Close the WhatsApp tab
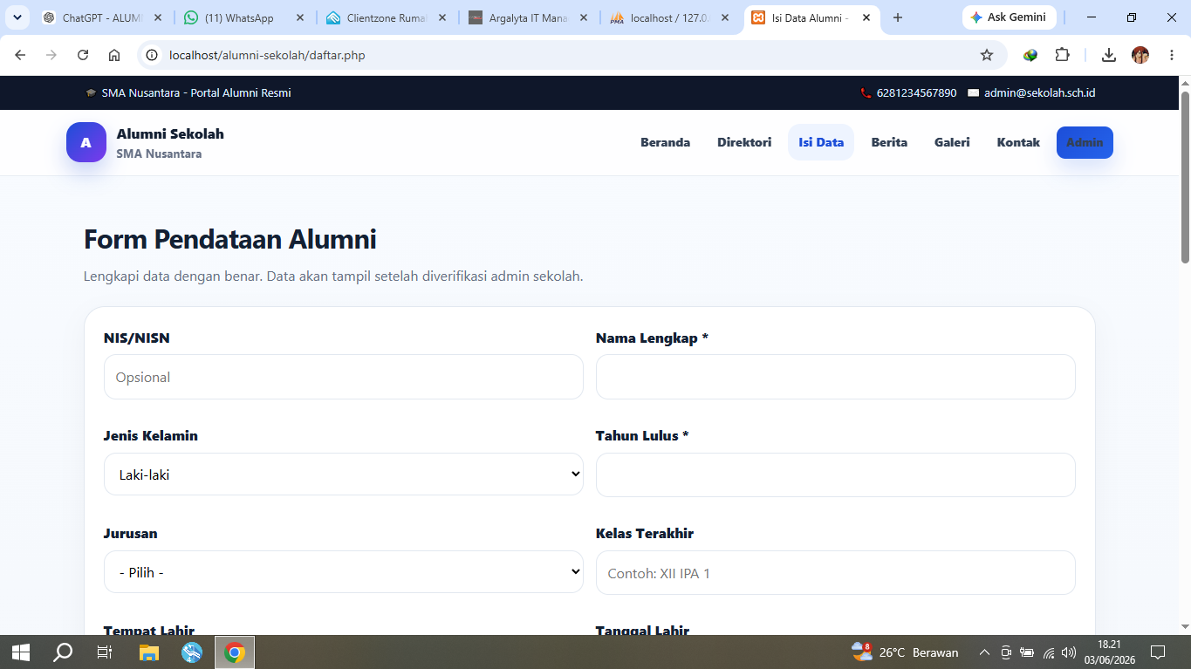 point(301,17)
